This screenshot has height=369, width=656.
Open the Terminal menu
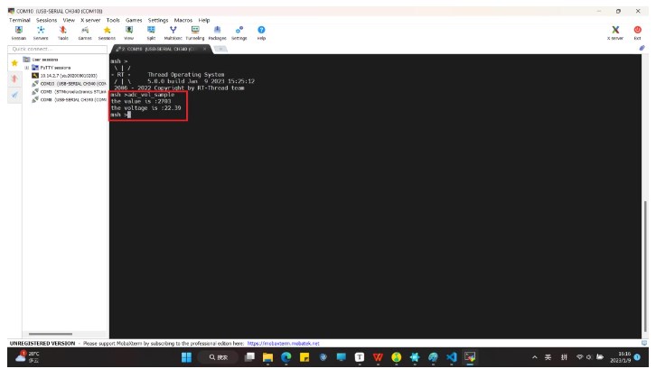[x=20, y=20]
